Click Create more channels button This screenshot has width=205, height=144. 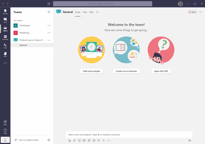coord(126,71)
